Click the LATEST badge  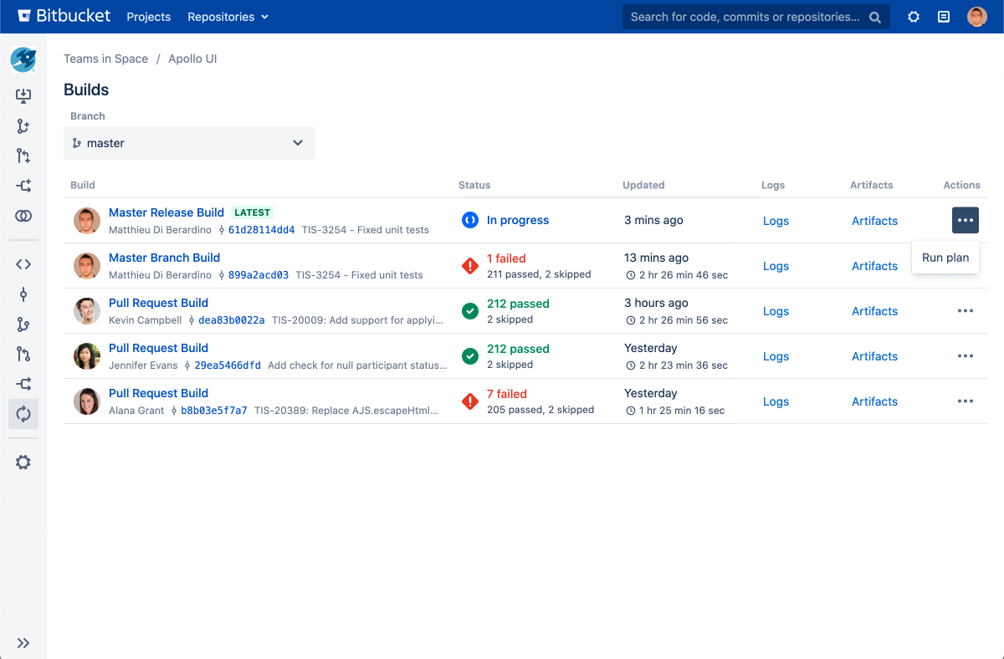(253, 212)
